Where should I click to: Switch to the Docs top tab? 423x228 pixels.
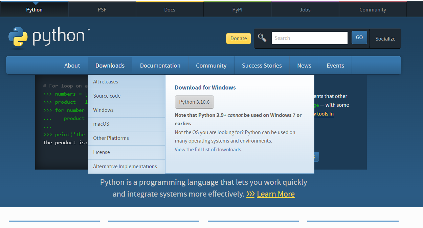tap(170, 9)
